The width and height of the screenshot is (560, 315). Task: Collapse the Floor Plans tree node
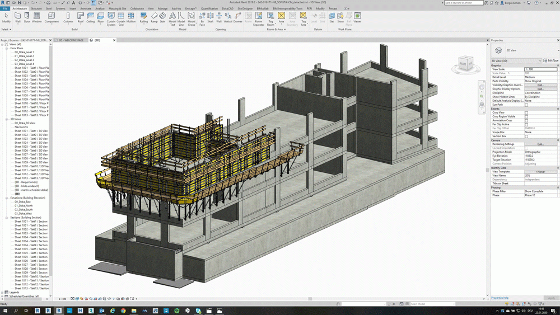point(7,49)
